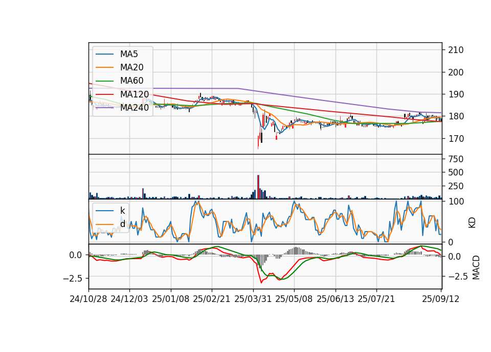Click the 25/09/12 date axis label
The width and height of the screenshot is (491, 352).
click(441, 299)
